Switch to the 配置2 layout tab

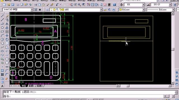pyautogui.click(x=40, y=86)
